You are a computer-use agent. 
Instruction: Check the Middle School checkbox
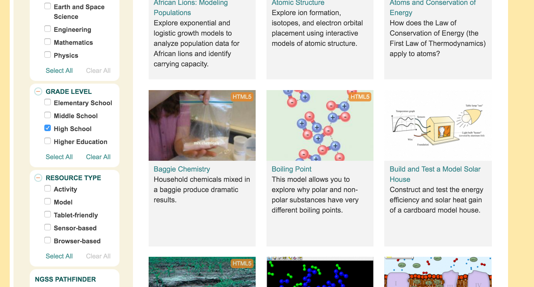(48, 115)
